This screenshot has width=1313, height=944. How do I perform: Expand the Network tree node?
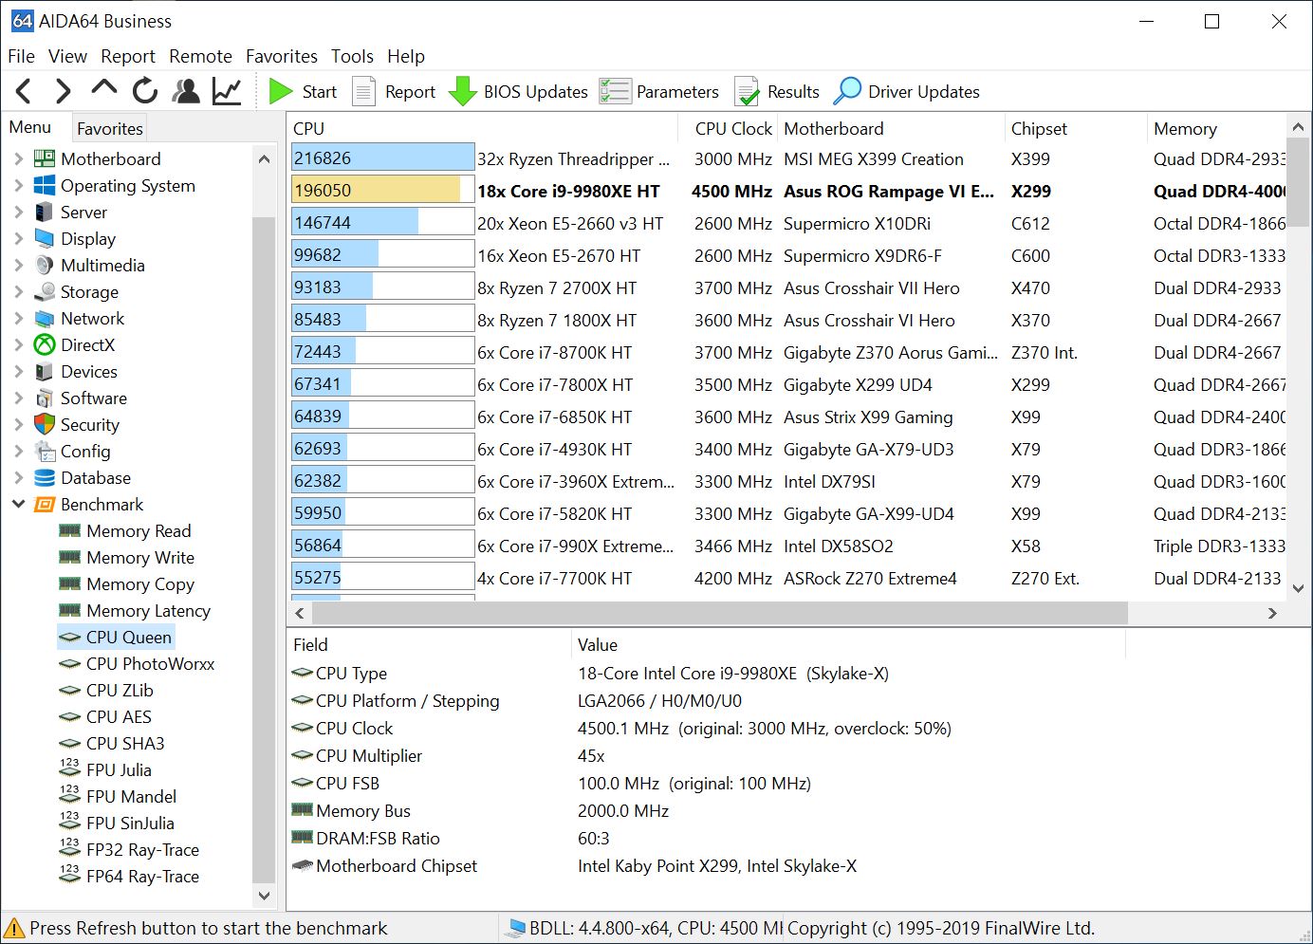coord(18,318)
